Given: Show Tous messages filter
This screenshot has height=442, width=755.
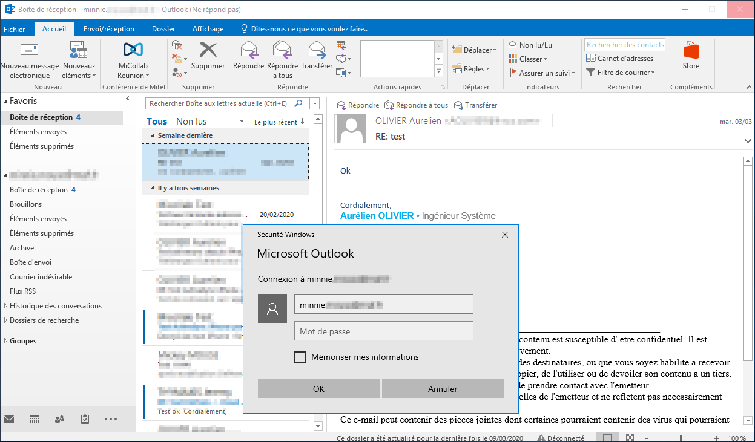Looking at the screenshot, I should pyautogui.click(x=157, y=122).
